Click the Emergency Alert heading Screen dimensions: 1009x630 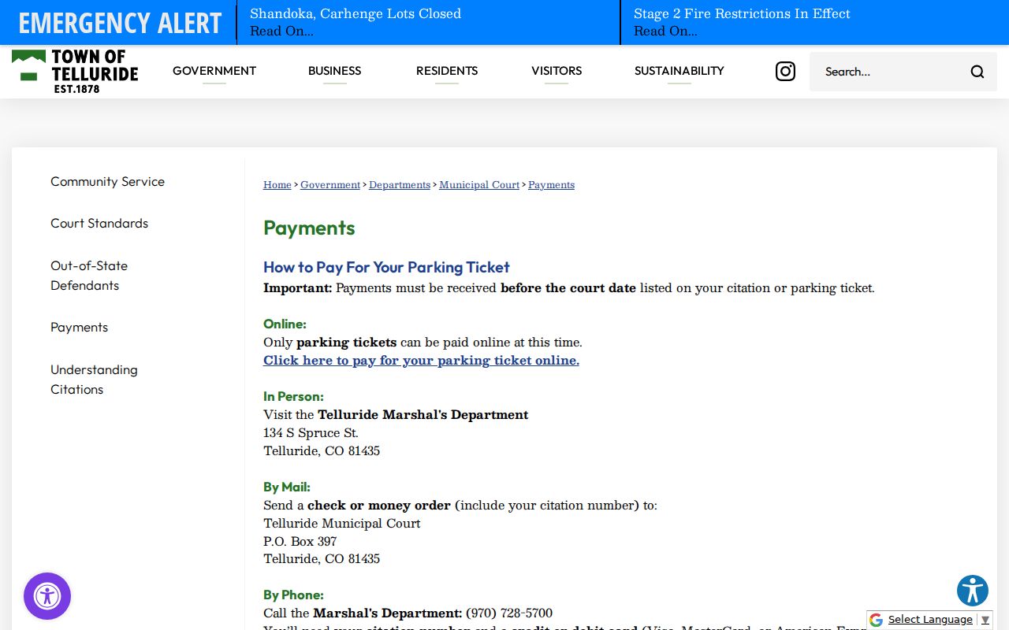click(120, 23)
